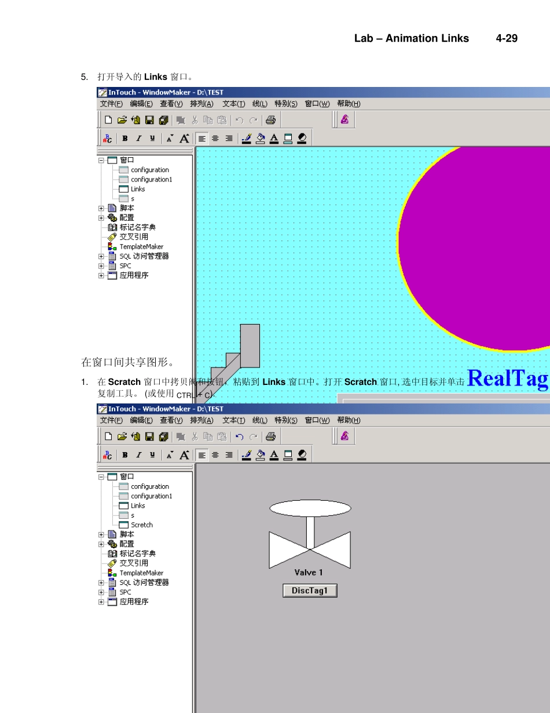Image resolution: width=550 pixels, height=713 pixels.
Task: Toggle Bold in upper screenshot toolbar
Action: pos(124,138)
